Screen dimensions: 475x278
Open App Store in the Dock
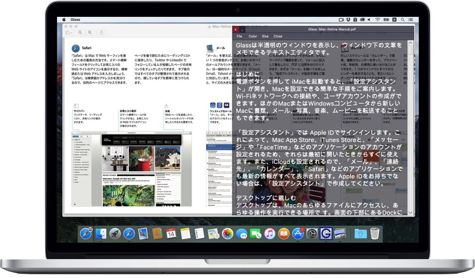pos(298,234)
